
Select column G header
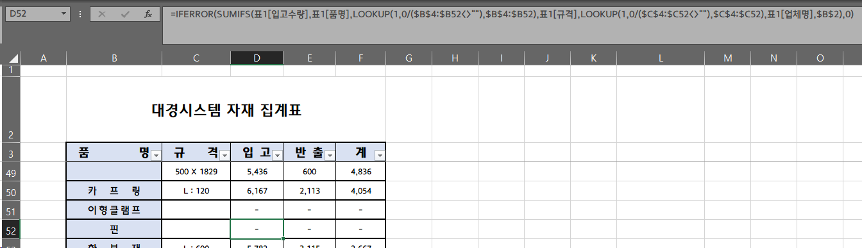point(409,58)
